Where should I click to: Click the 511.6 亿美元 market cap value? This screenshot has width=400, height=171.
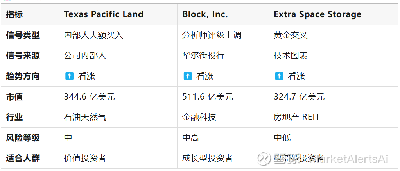tap(208, 96)
